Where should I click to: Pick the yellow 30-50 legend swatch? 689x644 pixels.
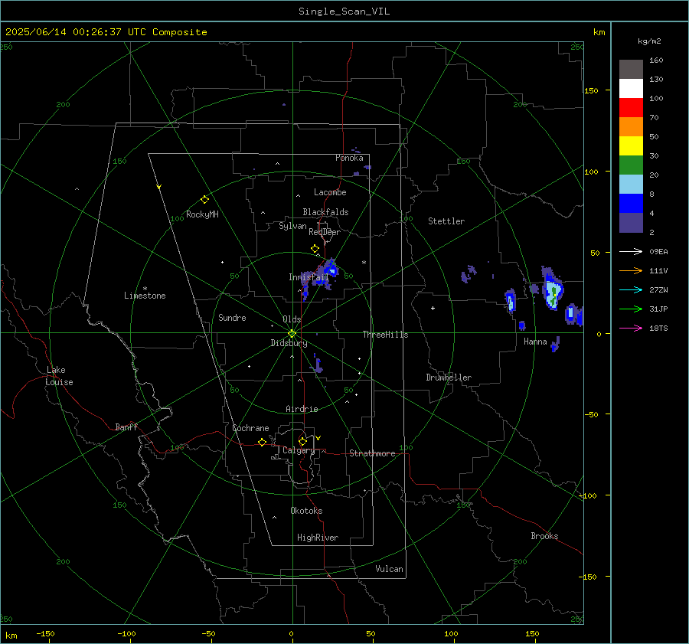631,146
